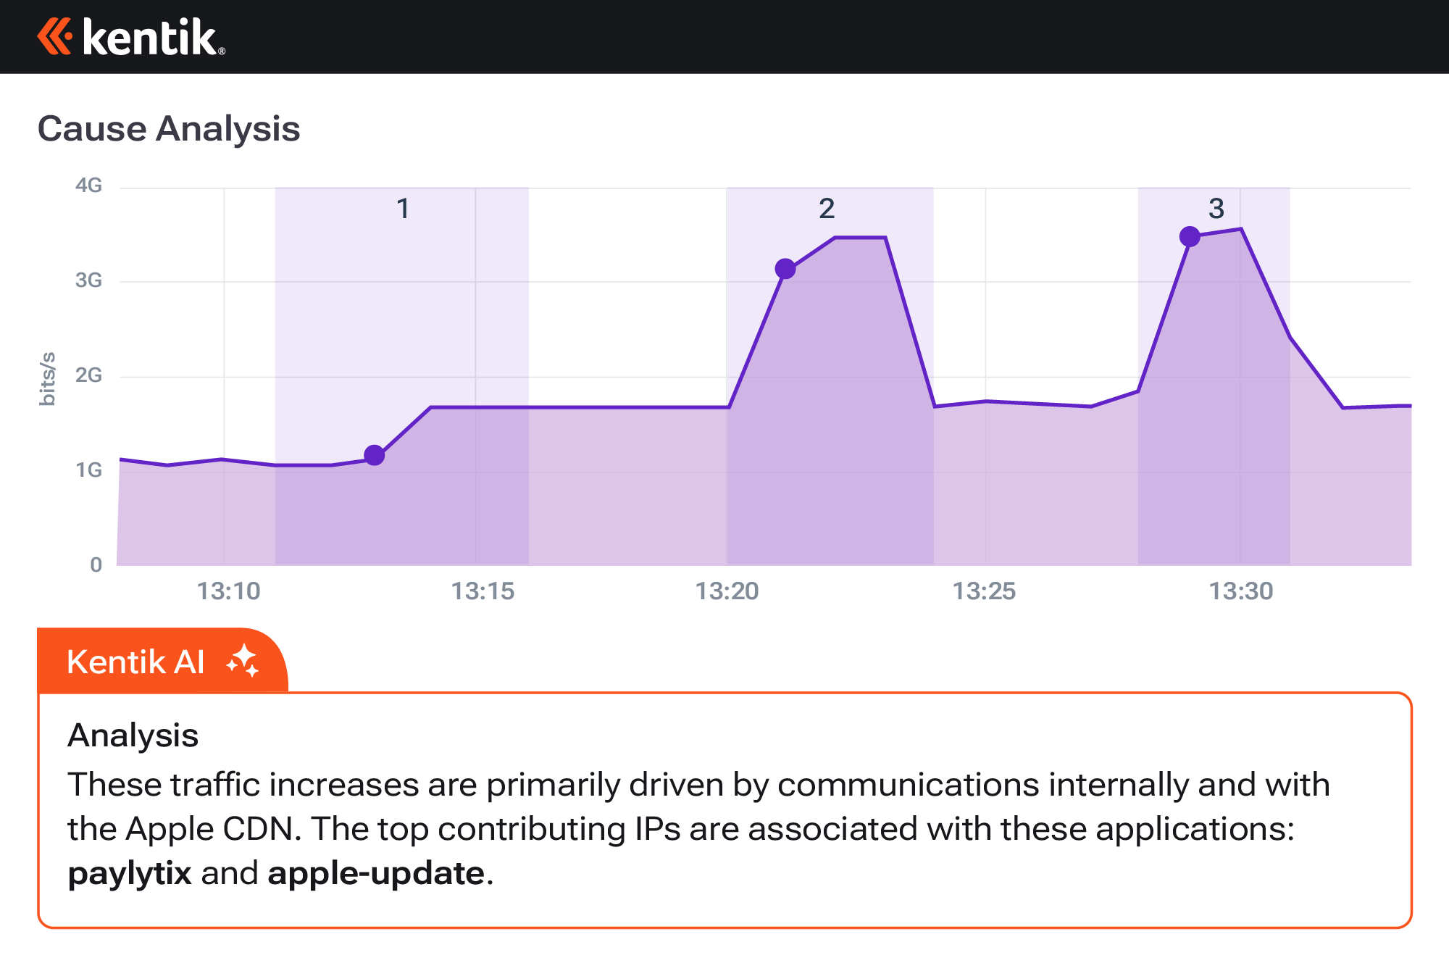
Task: Click the data point in region 3
Action: 1189,236
